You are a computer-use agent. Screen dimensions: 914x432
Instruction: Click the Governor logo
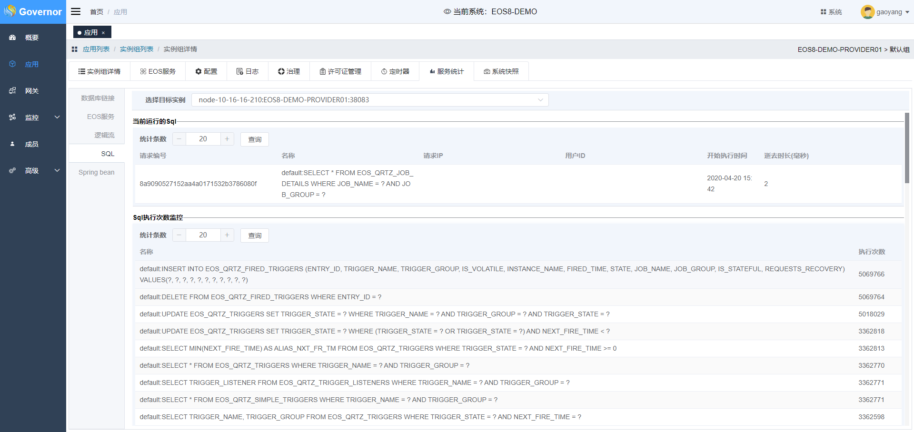(33, 11)
